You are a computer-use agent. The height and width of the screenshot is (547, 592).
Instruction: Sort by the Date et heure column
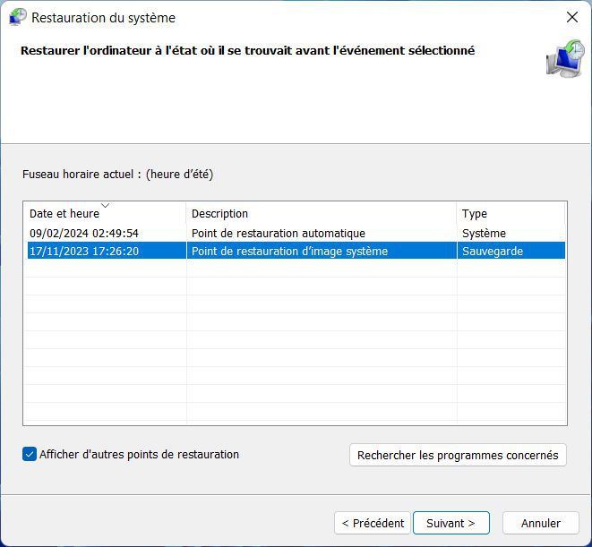105,213
